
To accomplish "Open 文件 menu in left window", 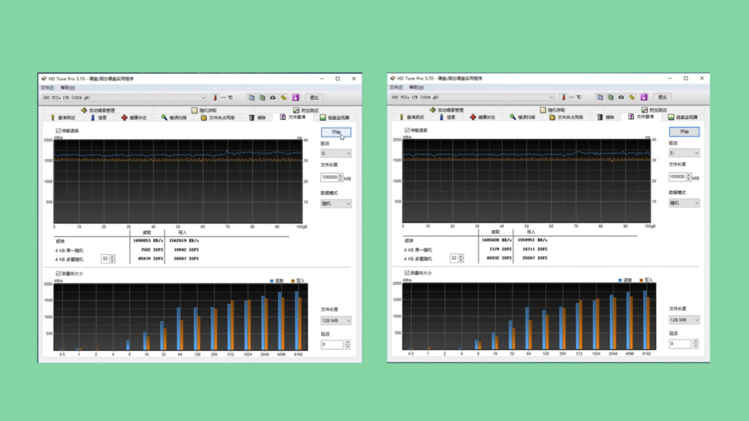I will 46,88.
